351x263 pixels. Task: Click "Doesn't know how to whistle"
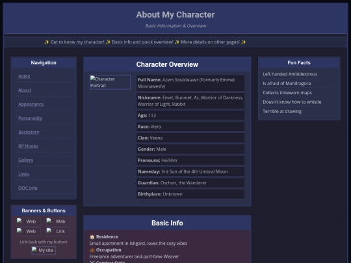(x=292, y=102)
